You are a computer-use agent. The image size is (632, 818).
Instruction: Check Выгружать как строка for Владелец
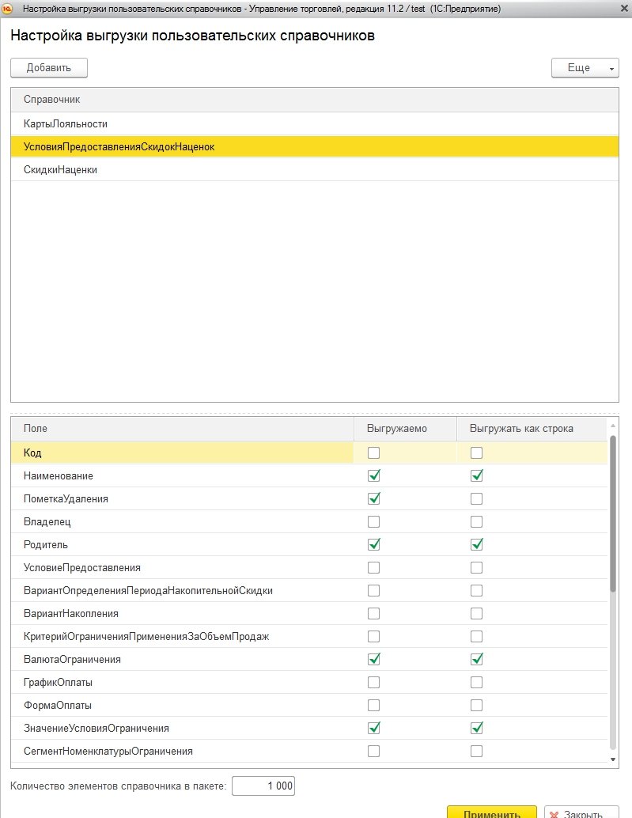[477, 521]
